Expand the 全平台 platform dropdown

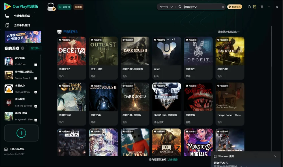166,7
